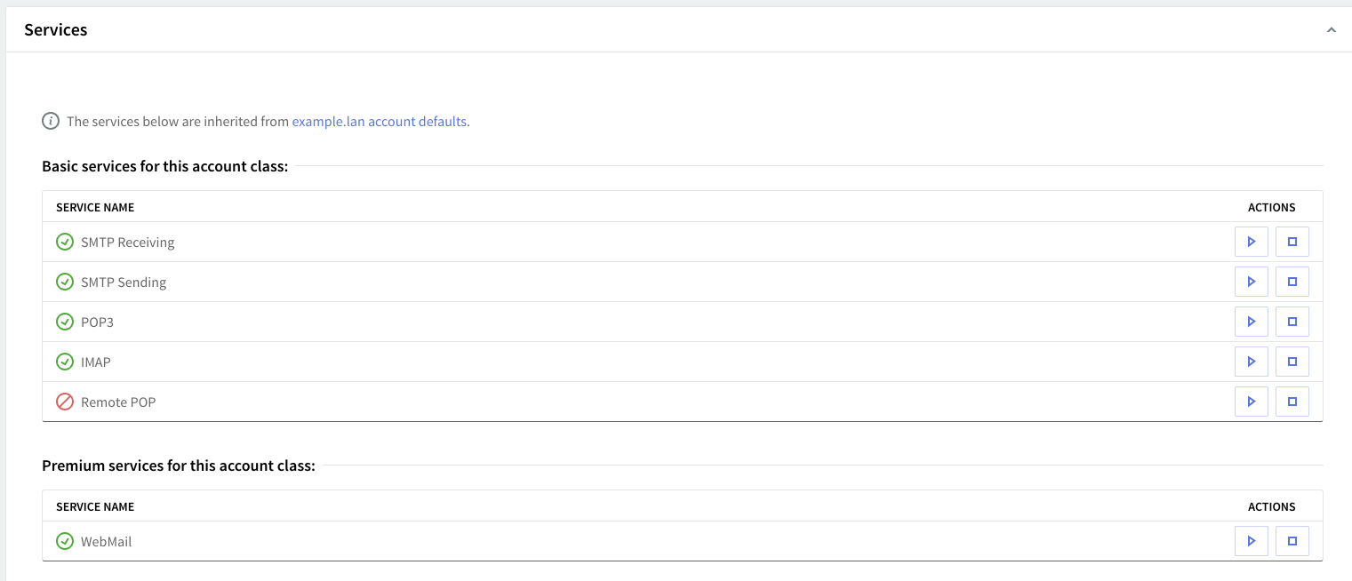1352x581 pixels.
Task: Stop the Remote POP service
Action: [x=1292, y=402]
